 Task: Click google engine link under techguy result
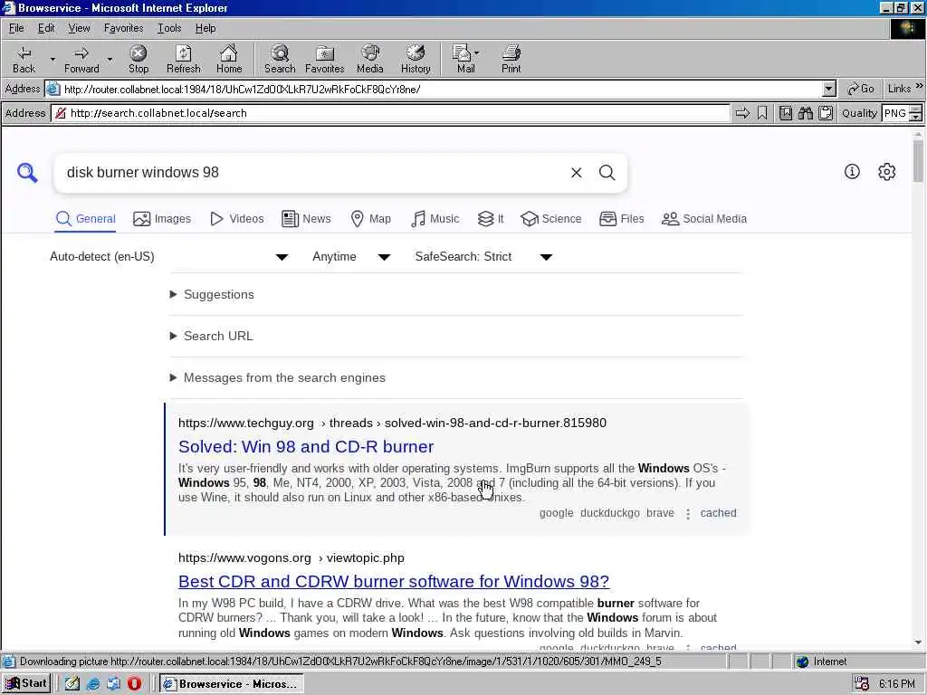click(557, 513)
